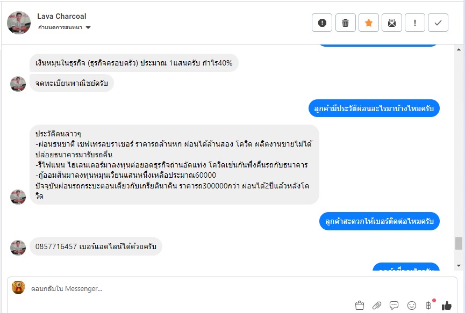Image resolution: width=465 pixels, height=313 pixels.
Task: Click the Lava Charcoal contact name
Action: click(x=62, y=16)
